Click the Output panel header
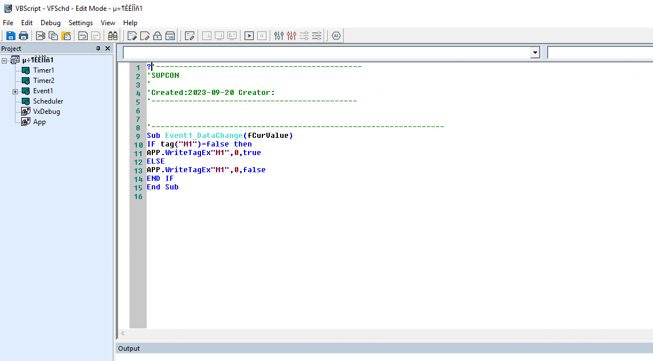The width and height of the screenshot is (653, 361). tap(384, 348)
